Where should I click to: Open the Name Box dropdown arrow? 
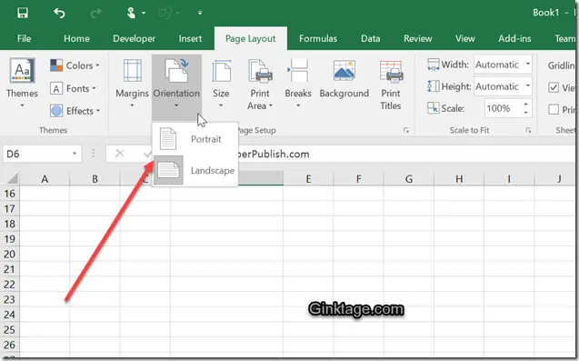(75, 154)
